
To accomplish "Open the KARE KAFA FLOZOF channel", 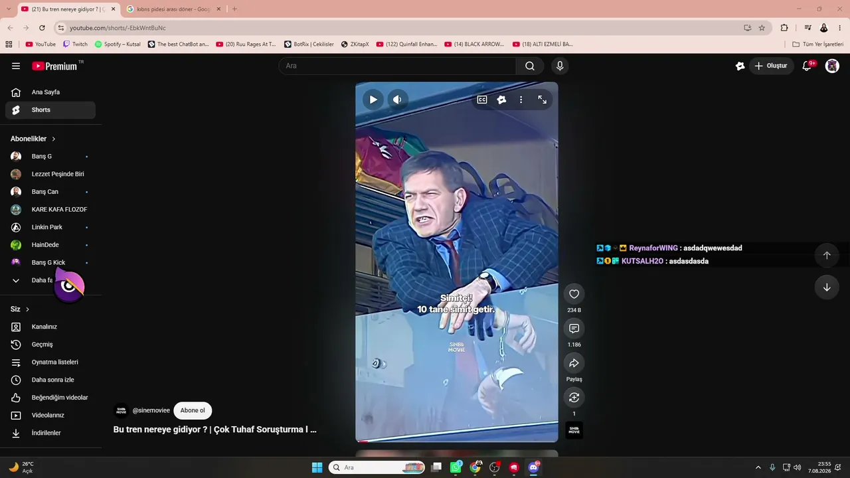I will (x=50, y=210).
